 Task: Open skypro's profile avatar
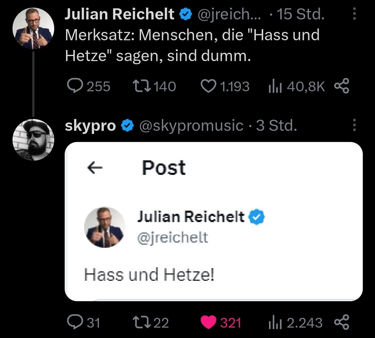[x=33, y=140]
